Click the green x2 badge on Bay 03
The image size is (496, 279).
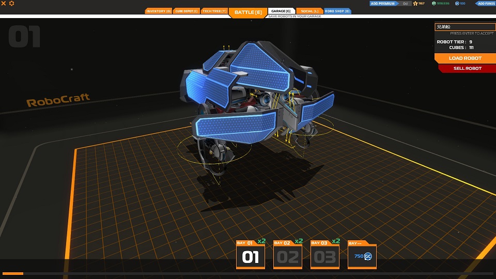[336, 241]
